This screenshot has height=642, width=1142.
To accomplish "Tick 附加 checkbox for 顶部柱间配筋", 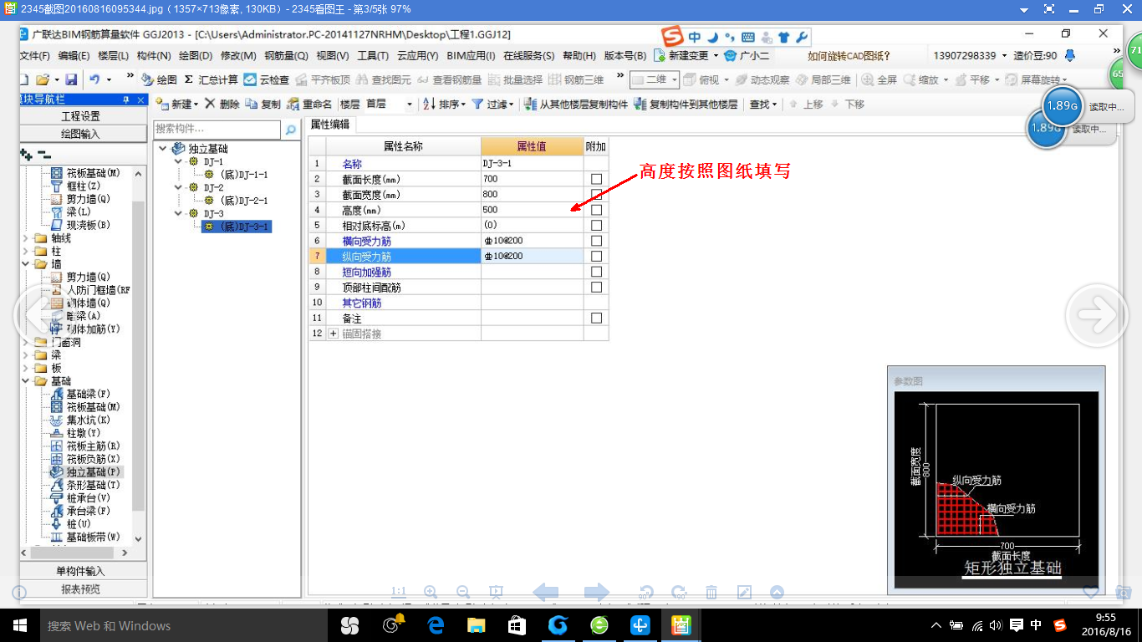I will [596, 287].
